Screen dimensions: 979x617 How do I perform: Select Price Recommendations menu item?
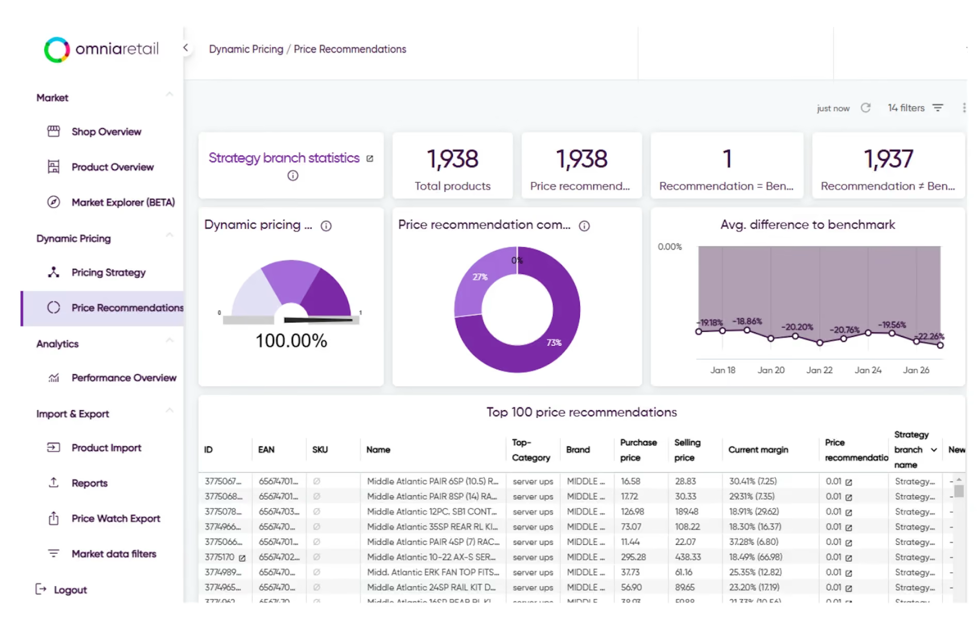coord(102,308)
